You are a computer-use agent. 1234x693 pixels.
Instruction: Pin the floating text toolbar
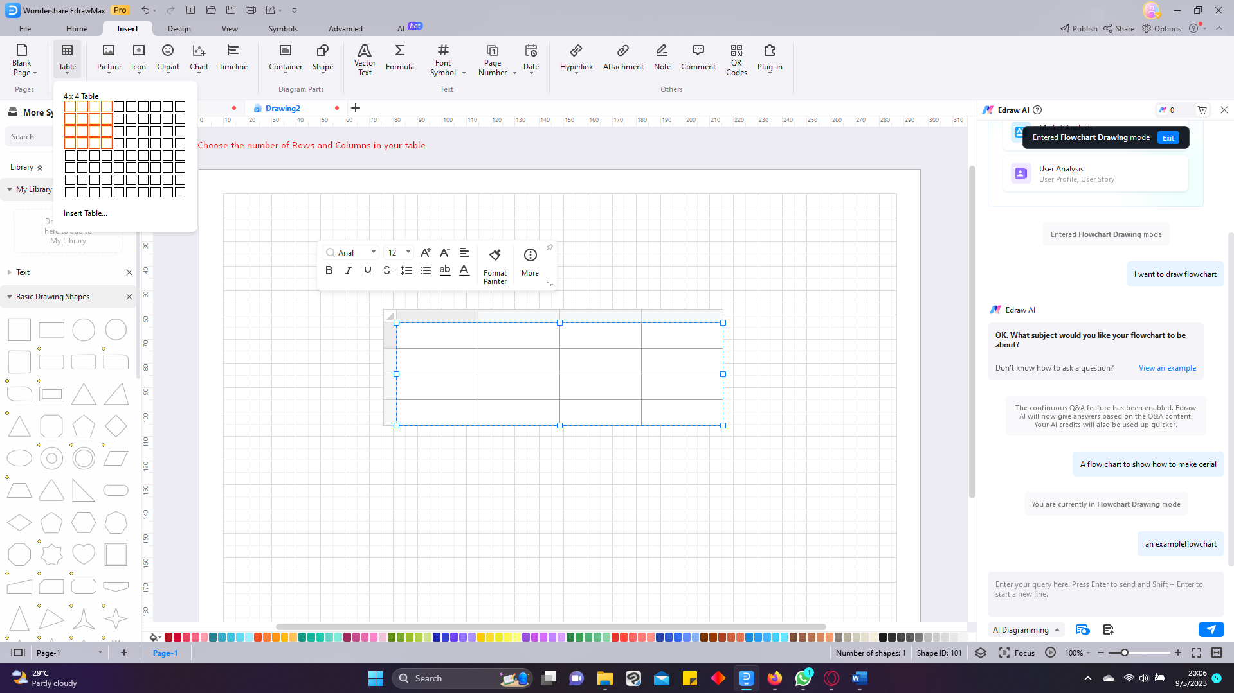(549, 247)
